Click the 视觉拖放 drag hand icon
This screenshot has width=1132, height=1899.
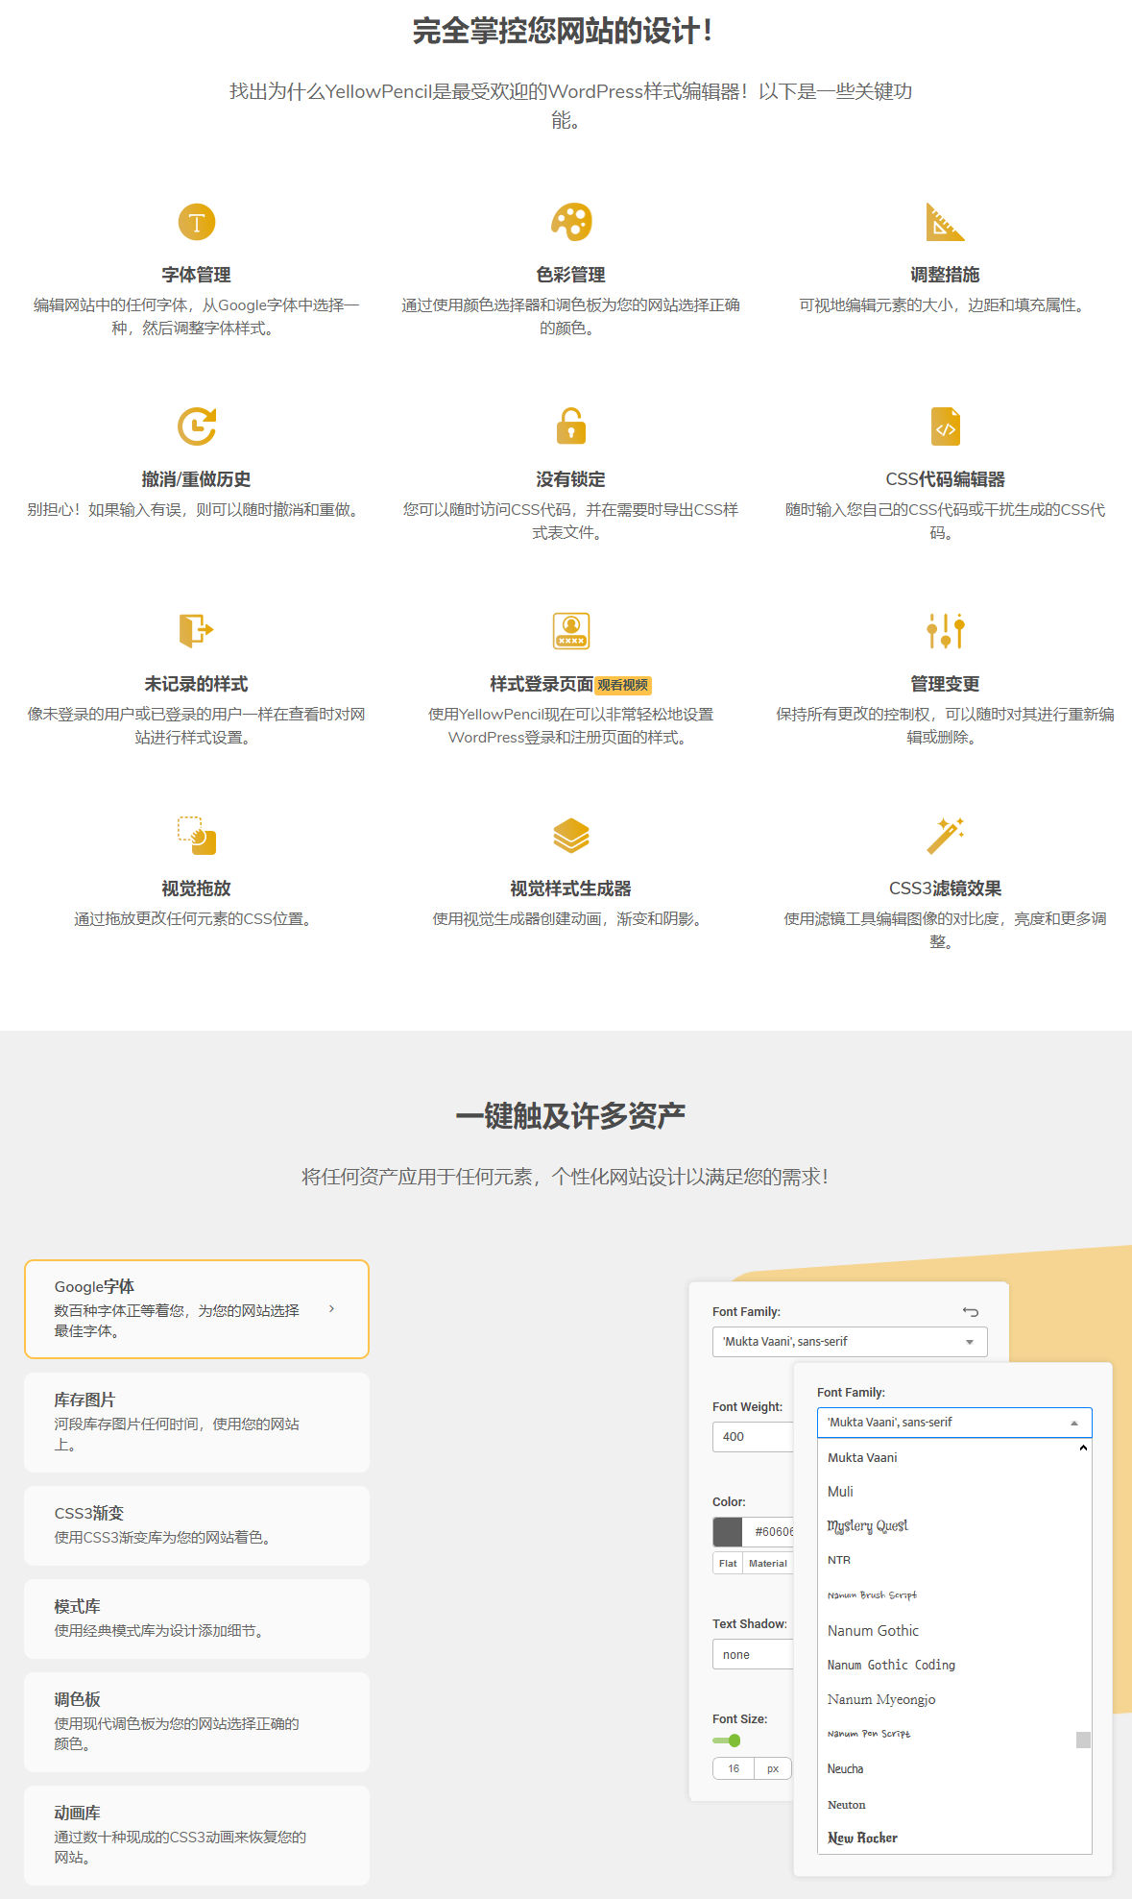point(197,836)
